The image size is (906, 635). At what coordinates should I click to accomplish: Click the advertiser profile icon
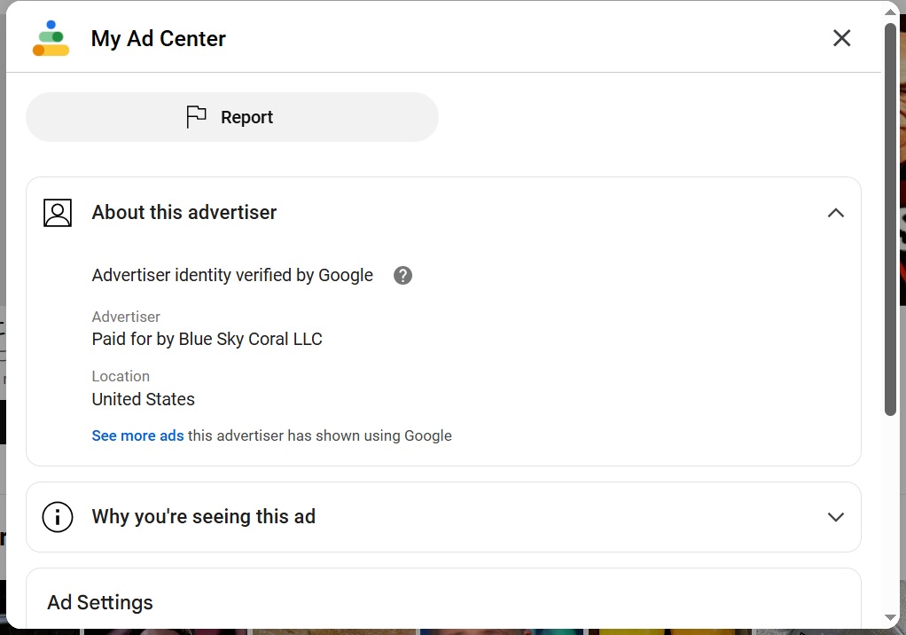click(x=58, y=213)
